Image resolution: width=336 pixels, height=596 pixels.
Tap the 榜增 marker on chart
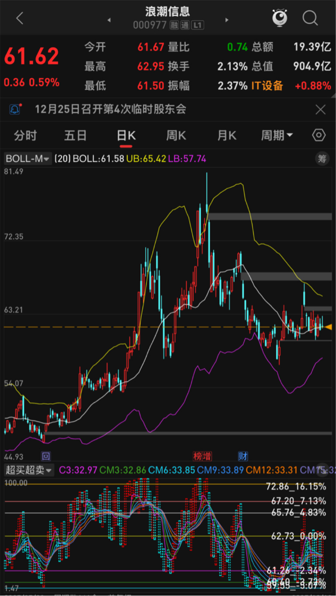pos(203,456)
